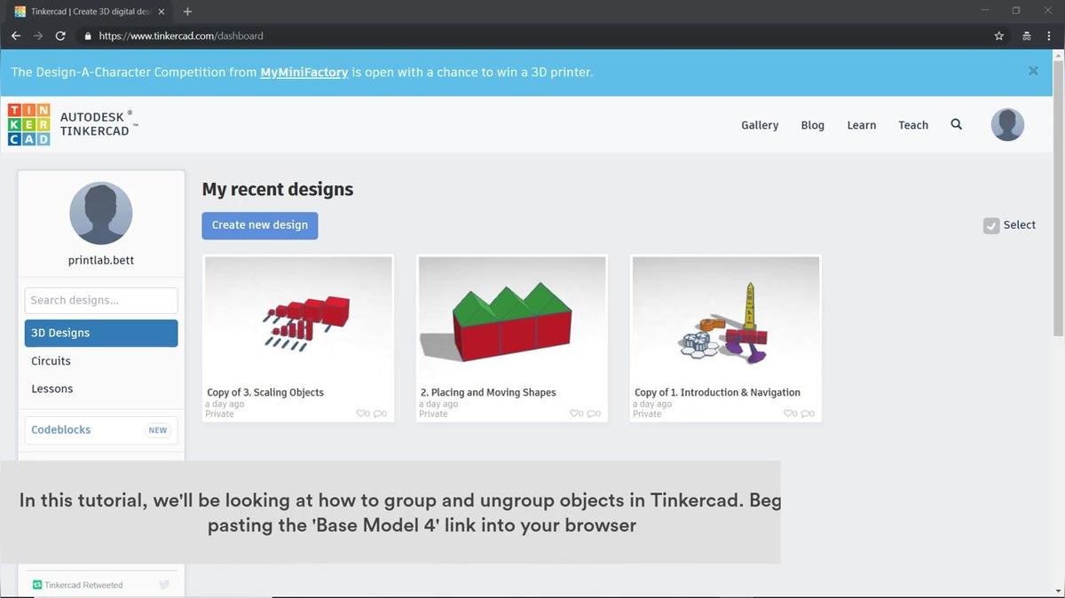Like the Placing and Moving Shapes design
The width and height of the screenshot is (1065, 598).
[576, 413]
